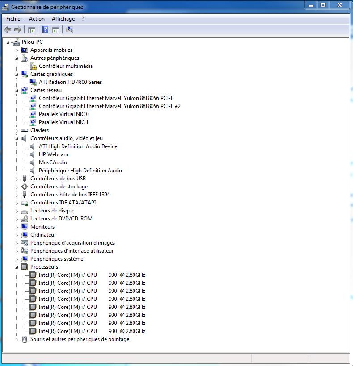The width and height of the screenshot is (353, 366).
Task: Click the Contrôleurs de stockage icon
Action: pyautogui.click(x=24, y=187)
